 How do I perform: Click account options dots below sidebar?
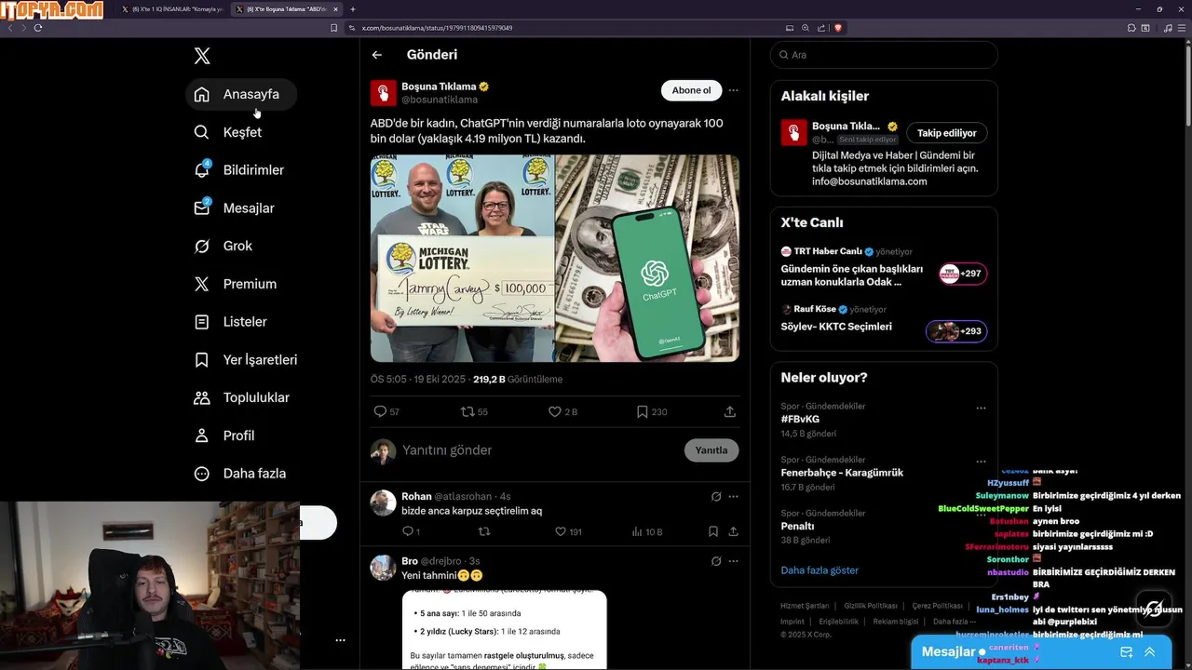(x=340, y=640)
